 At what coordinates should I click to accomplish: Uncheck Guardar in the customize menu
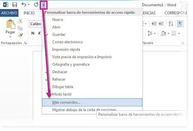pos(59,35)
